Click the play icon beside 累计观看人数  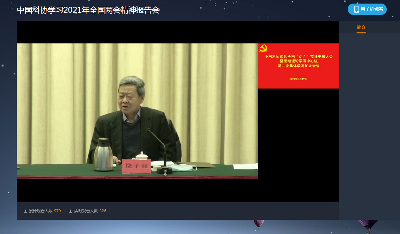click(25, 211)
